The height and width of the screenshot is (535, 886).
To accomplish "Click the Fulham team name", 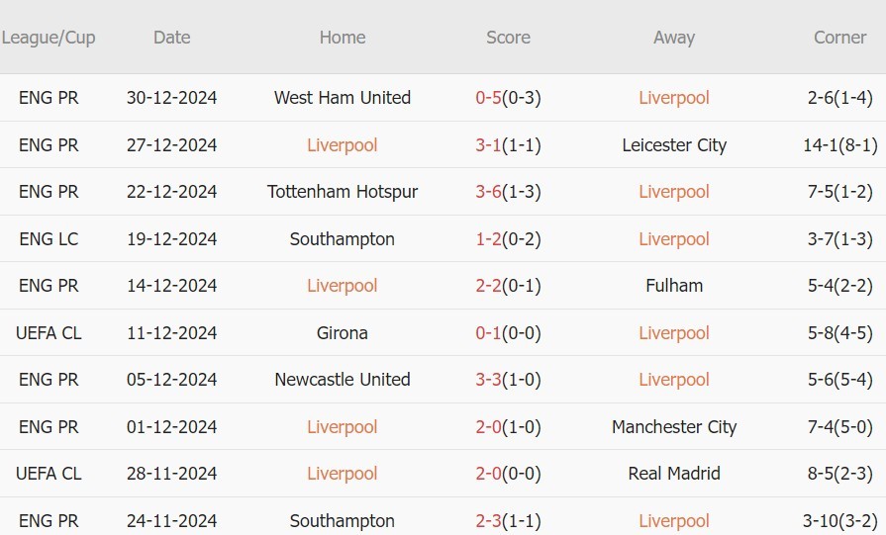I will tap(674, 286).
